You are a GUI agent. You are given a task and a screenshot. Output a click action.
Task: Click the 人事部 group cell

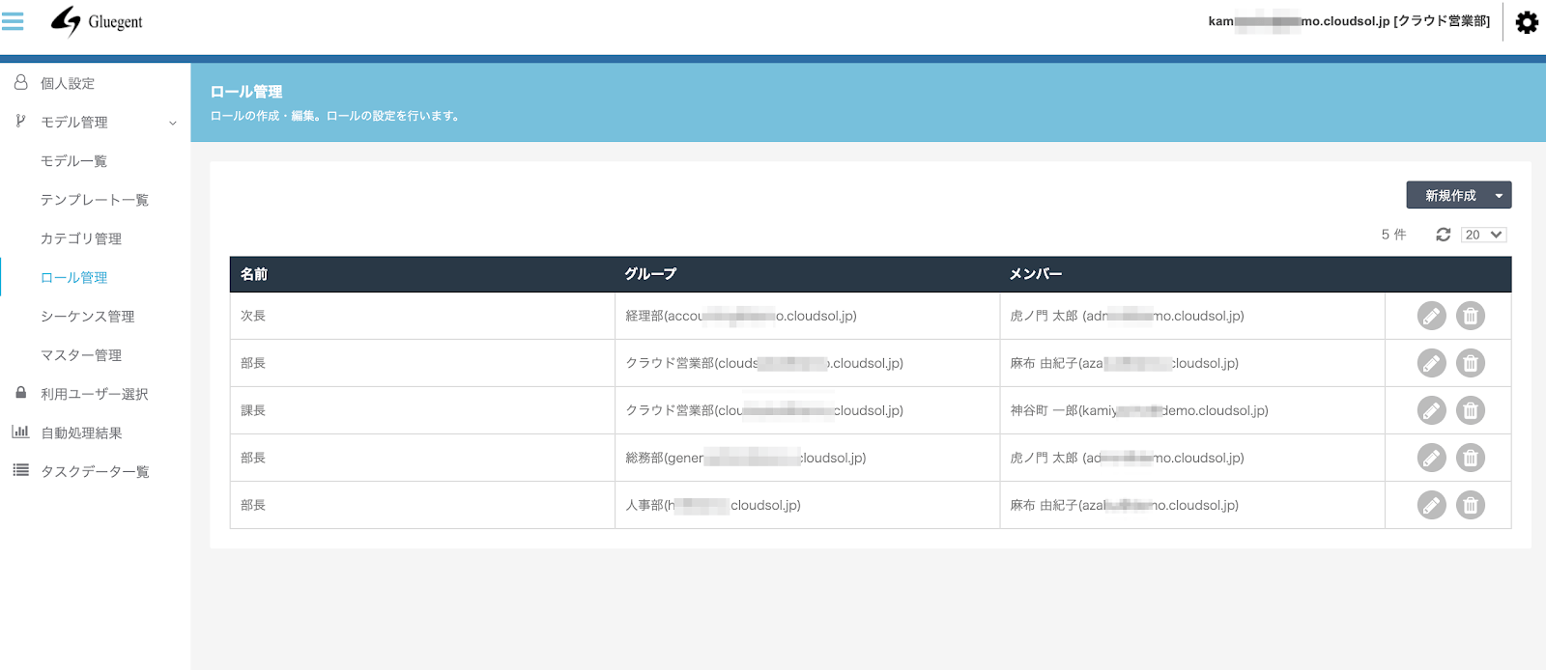(807, 505)
